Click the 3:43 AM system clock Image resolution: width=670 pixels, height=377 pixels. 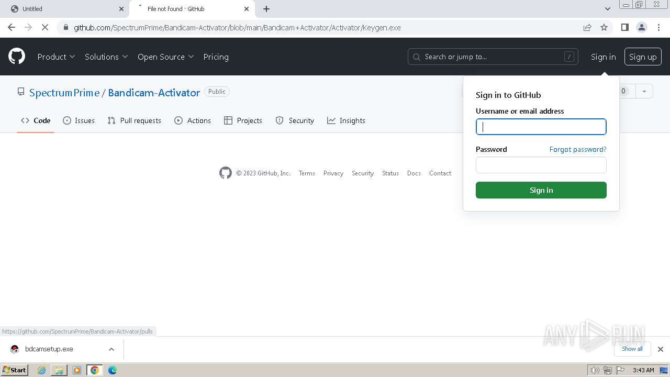[643, 370]
